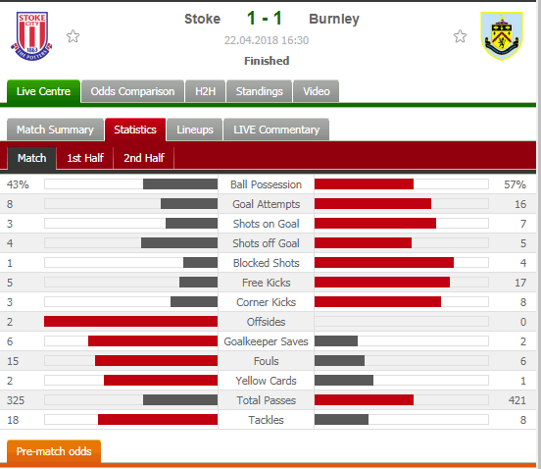
Task: Go to the Live Centre tab
Action: [43, 91]
